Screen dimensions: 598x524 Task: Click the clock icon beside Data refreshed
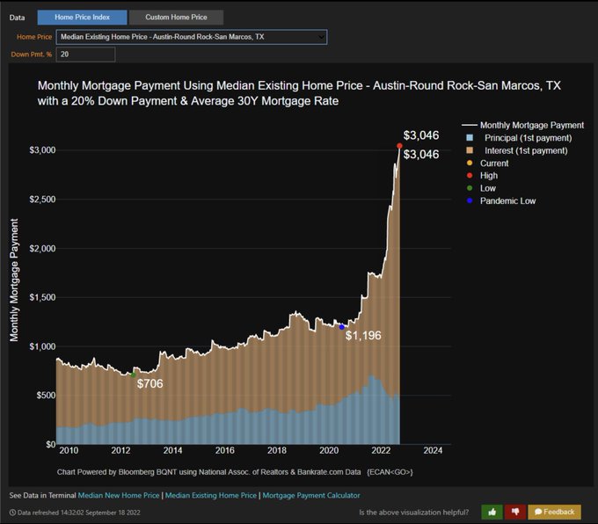click(12, 513)
